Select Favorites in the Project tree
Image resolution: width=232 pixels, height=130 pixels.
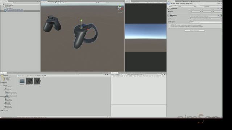[x=6, y=76]
